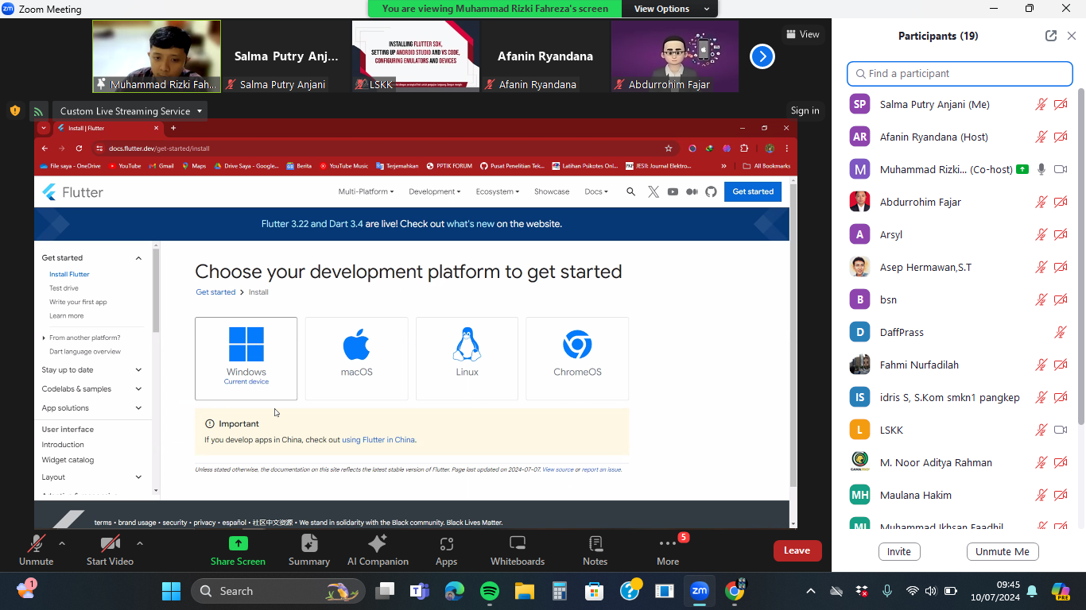Click DaffPrass muted microphone icon
The height and width of the screenshot is (610, 1086).
pyautogui.click(x=1060, y=332)
